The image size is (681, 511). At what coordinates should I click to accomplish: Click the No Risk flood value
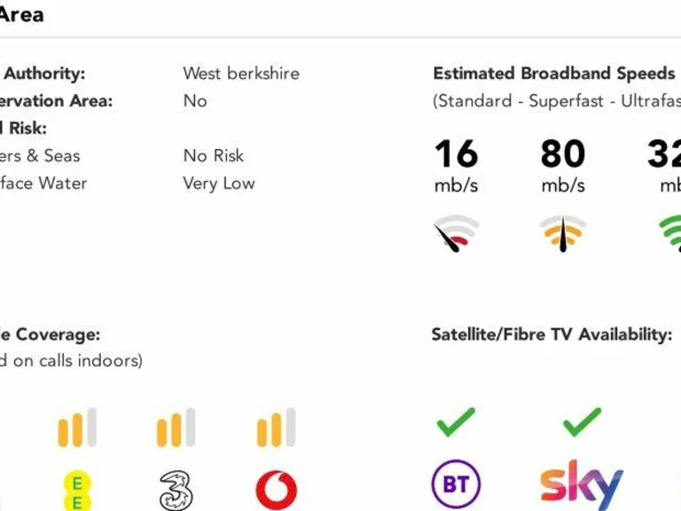[x=214, y=156]
